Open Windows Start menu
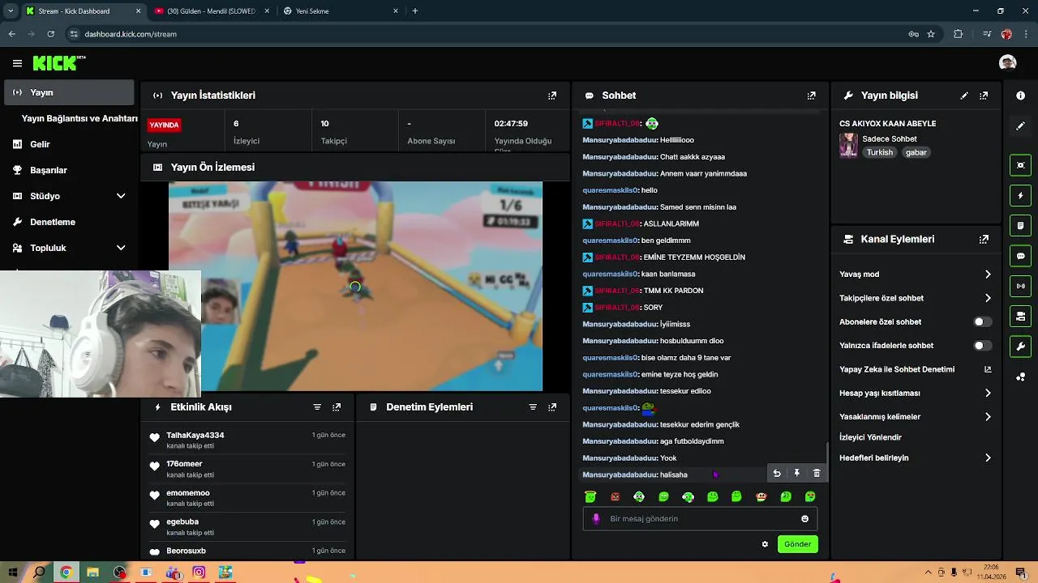 [14, 572]
